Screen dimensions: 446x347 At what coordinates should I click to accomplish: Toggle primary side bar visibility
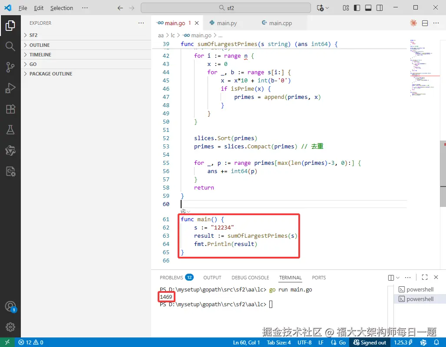click(357, 8)
